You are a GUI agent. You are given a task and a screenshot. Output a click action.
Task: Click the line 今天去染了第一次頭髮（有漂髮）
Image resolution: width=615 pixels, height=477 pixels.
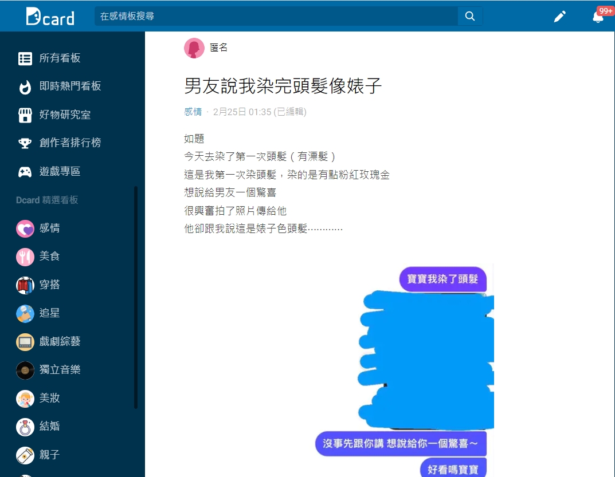coord(261,157)
